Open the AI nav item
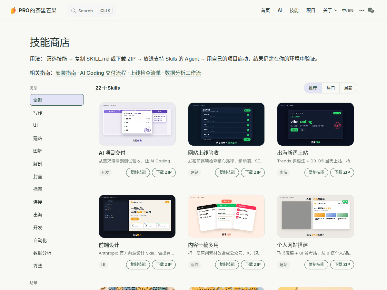This screenshot has width=387, height=290. point(280,10)
